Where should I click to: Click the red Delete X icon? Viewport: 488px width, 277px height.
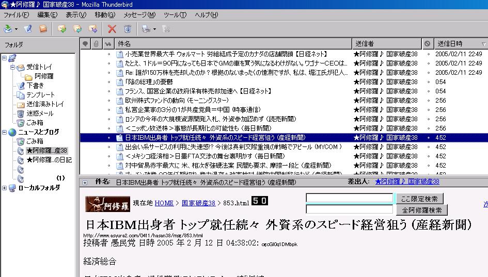pos(112,29)
